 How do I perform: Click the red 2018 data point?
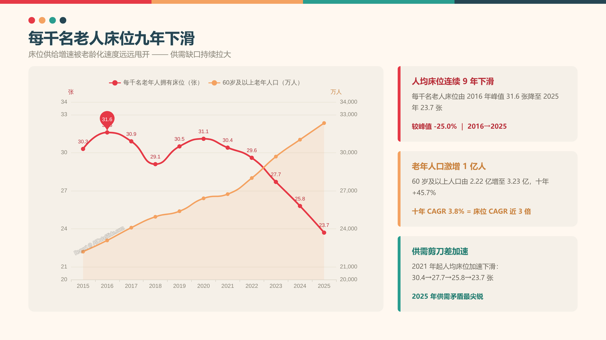(155, 164)
